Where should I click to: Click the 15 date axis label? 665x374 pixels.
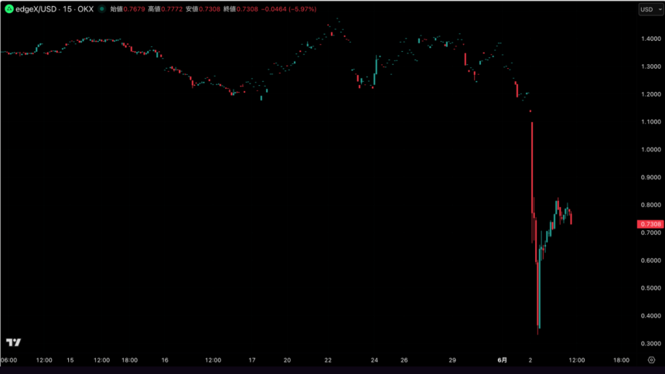point(70,360)
